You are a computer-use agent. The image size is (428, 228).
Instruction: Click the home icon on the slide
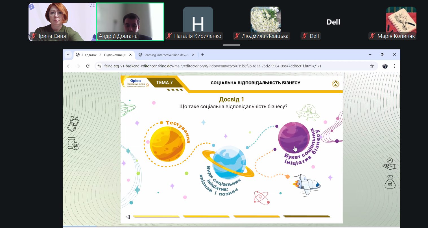tap(335, 84)
